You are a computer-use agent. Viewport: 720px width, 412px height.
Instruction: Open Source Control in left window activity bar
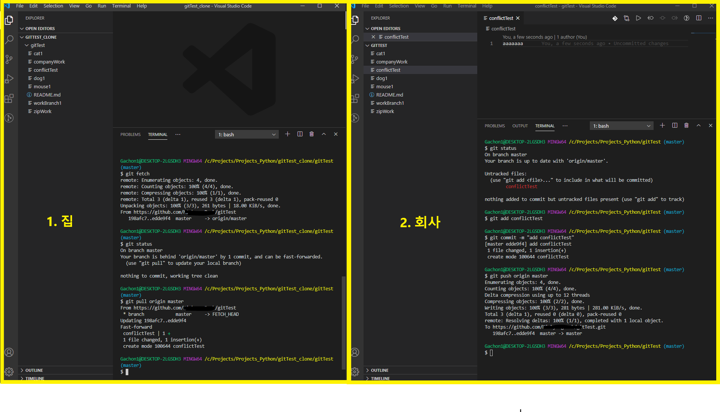click(x=9, y=59)
